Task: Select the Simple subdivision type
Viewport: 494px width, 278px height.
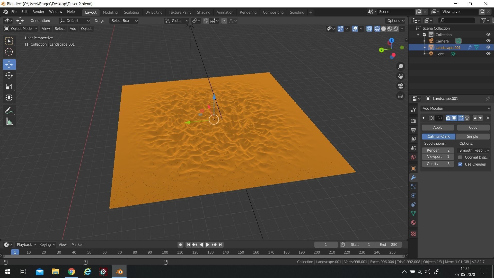Action: point(472,136)
